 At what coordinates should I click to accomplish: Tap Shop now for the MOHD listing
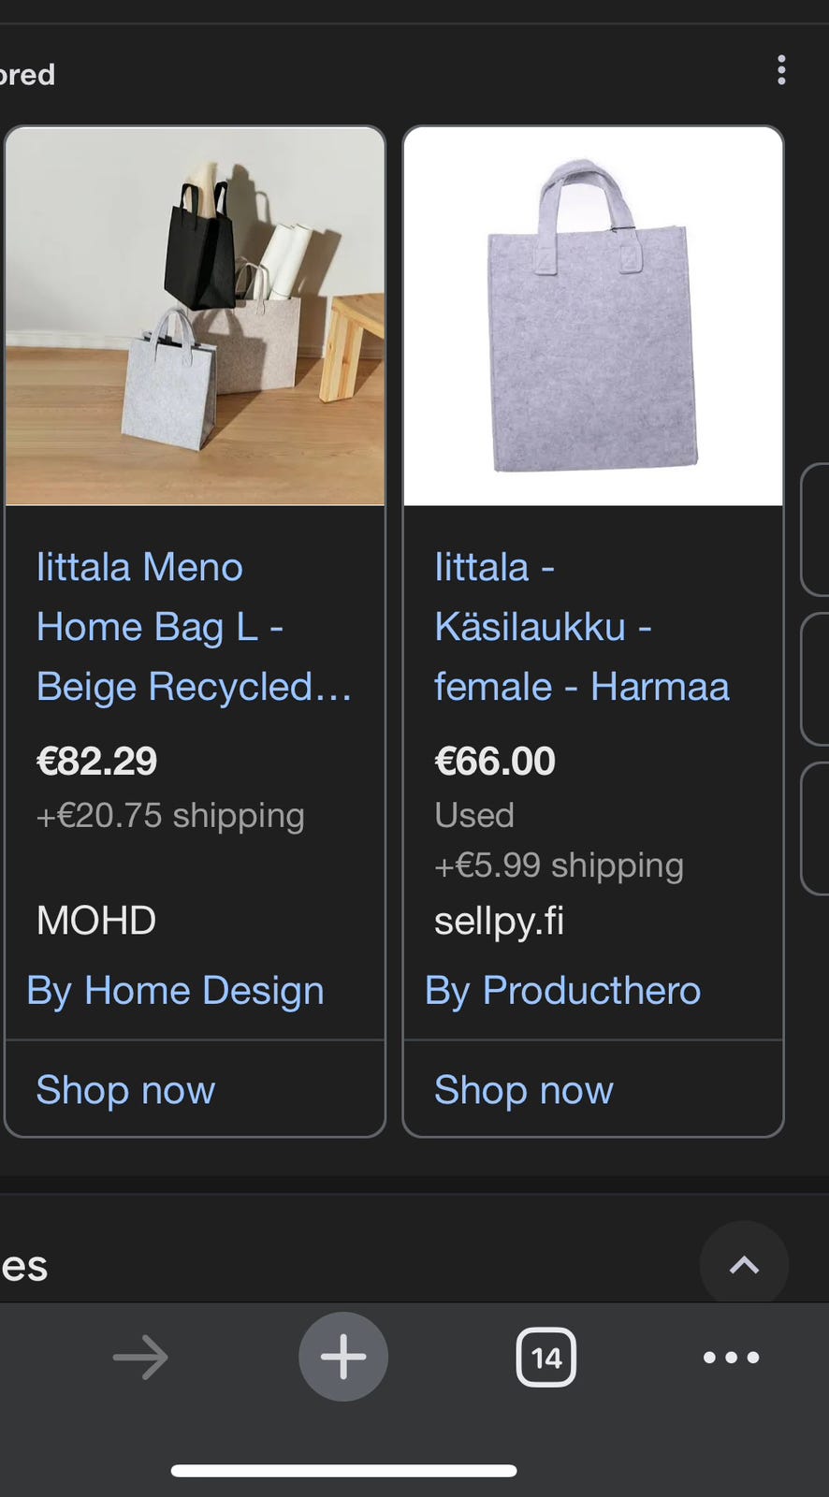(x=125, y=1090)
